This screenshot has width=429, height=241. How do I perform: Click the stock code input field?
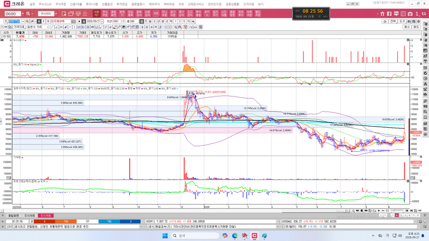pyautogui.click(x=14, y=21)
